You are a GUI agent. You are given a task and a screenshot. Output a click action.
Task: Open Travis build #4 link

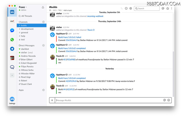[x=65, y=89]
